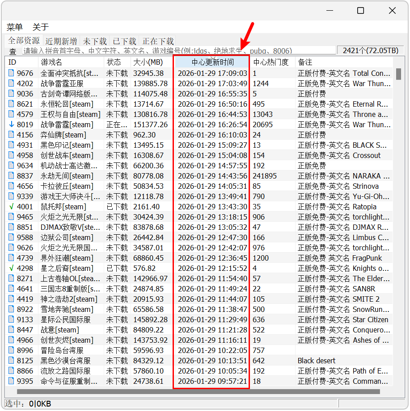
Task: Click the vertical scrollbar thumb
Action: click(398, 74)
